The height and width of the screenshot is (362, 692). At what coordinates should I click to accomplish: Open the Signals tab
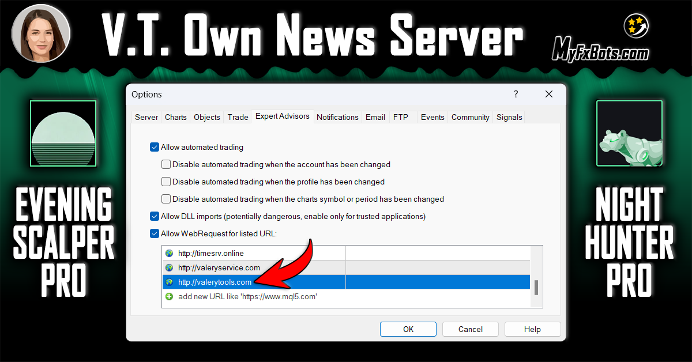pos(509,117)
